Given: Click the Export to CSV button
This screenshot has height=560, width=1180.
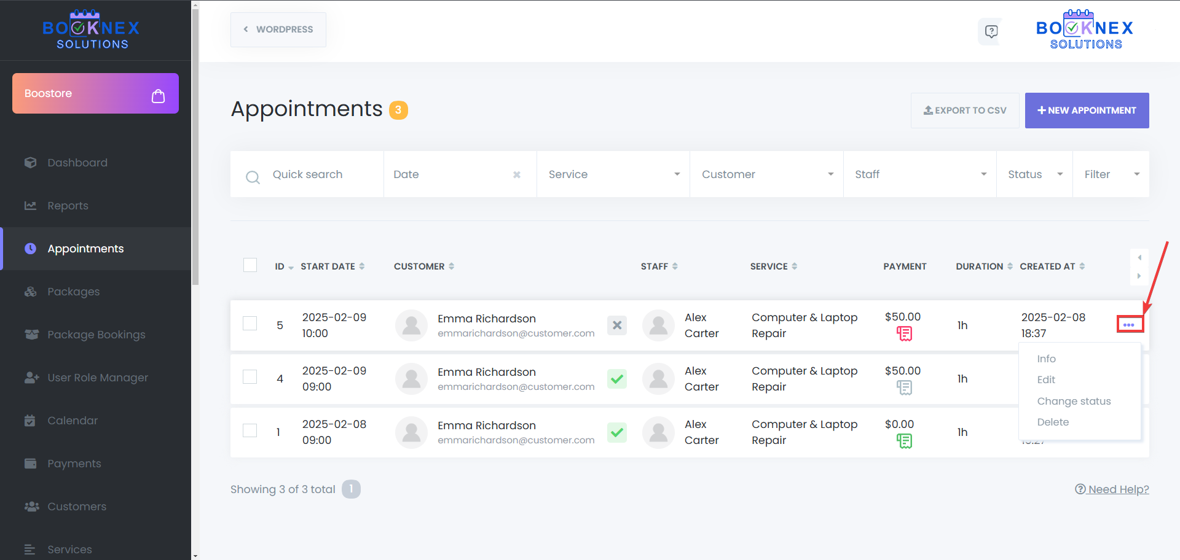Looking at the screenshot, I should 965,111.
